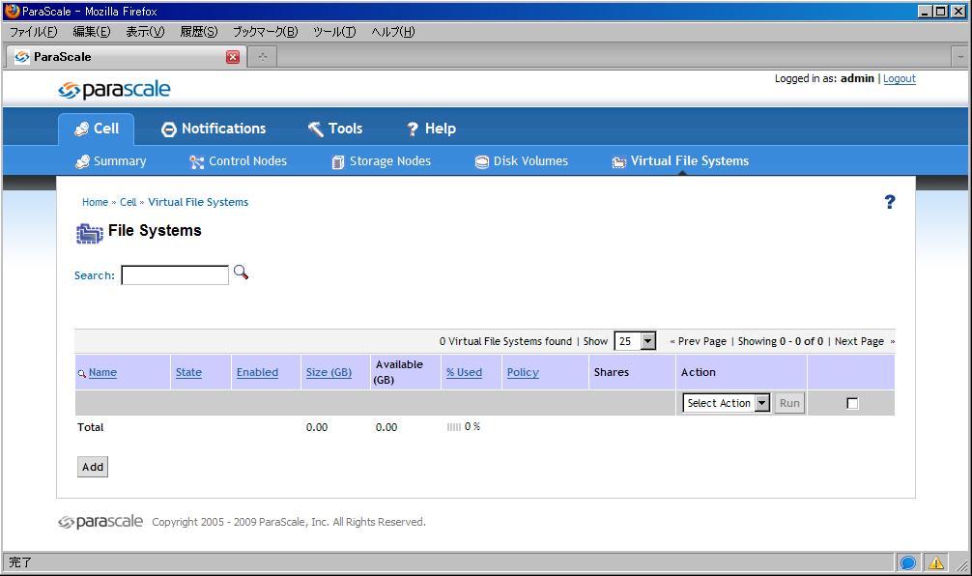Click the search magnifier icon
This screenshot has height=576, width=972.
click(x=241, y=274)
